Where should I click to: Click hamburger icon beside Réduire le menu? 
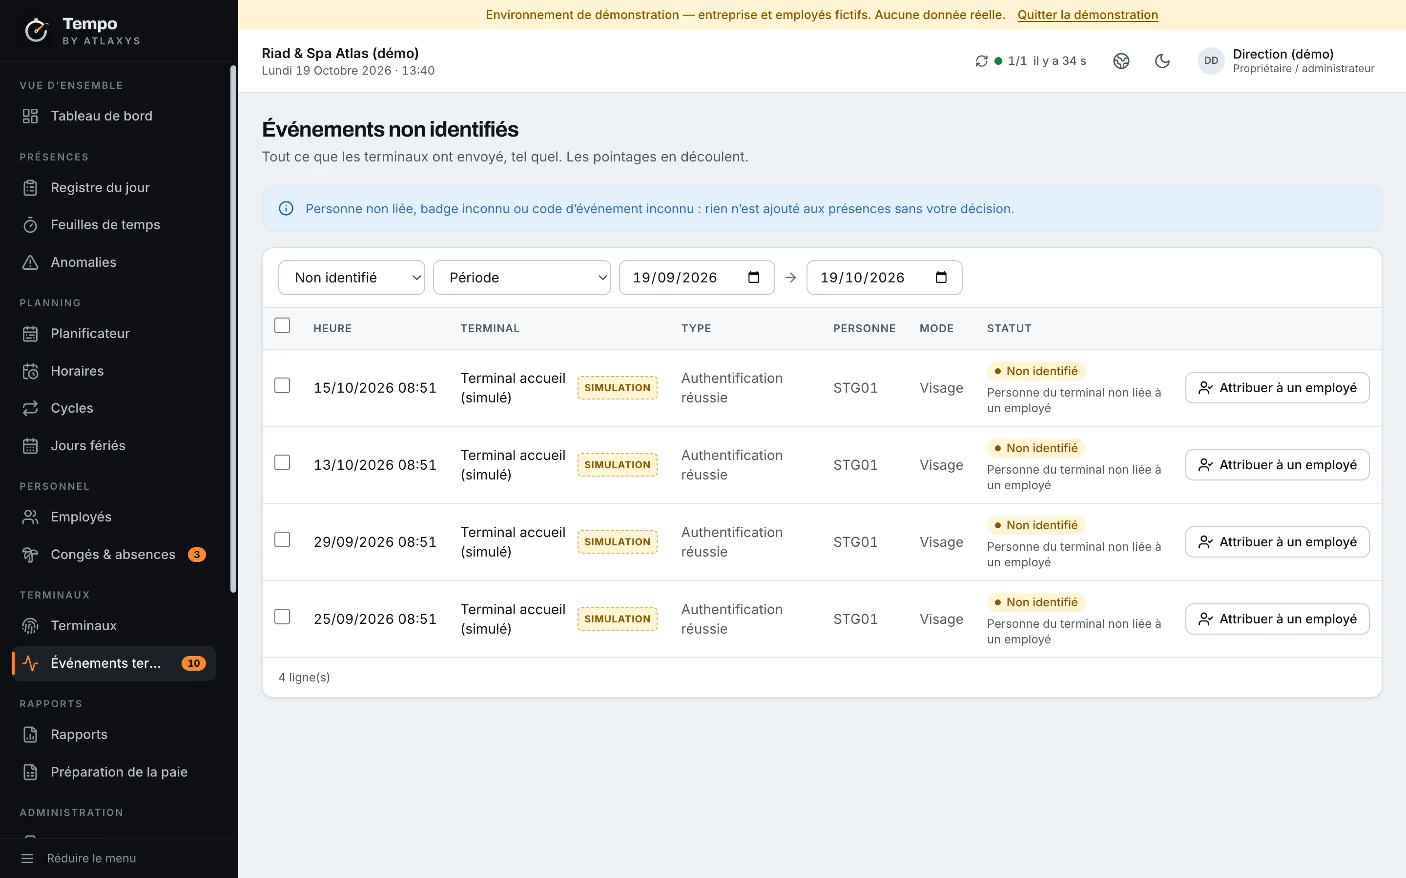(x=27, y=858)
